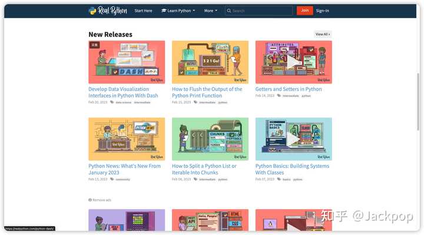Viewport: 424px width, 235px height.
Task: Open the Real Python logo home link
Action: point(108,11)
